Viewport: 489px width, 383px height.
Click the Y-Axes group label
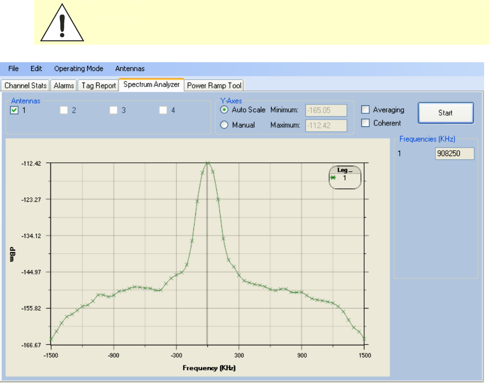(231, 101)
